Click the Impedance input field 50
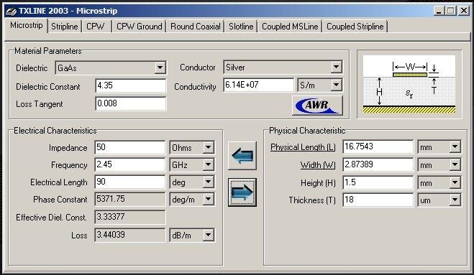This screenshot has height=275, width=474. pos(130,147)
